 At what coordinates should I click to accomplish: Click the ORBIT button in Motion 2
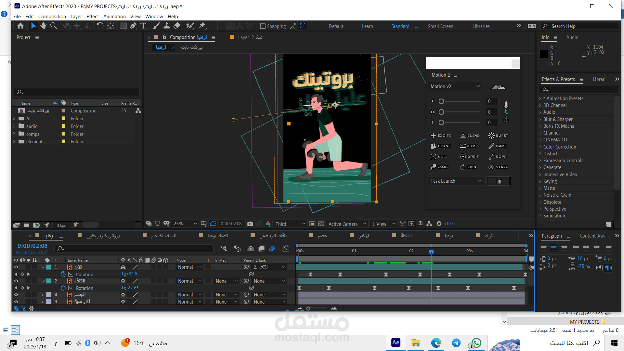[470, 157]
